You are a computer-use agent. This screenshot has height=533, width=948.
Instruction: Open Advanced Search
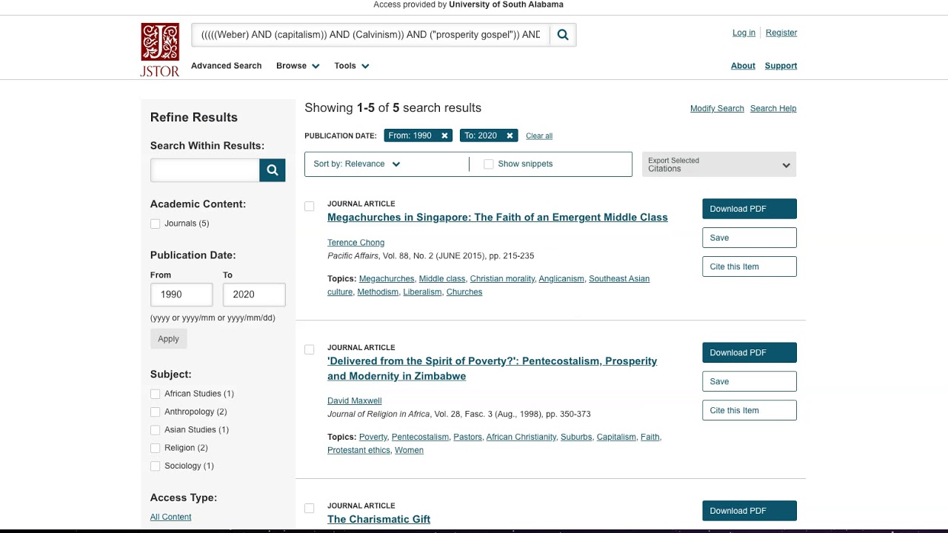[226, 66]
